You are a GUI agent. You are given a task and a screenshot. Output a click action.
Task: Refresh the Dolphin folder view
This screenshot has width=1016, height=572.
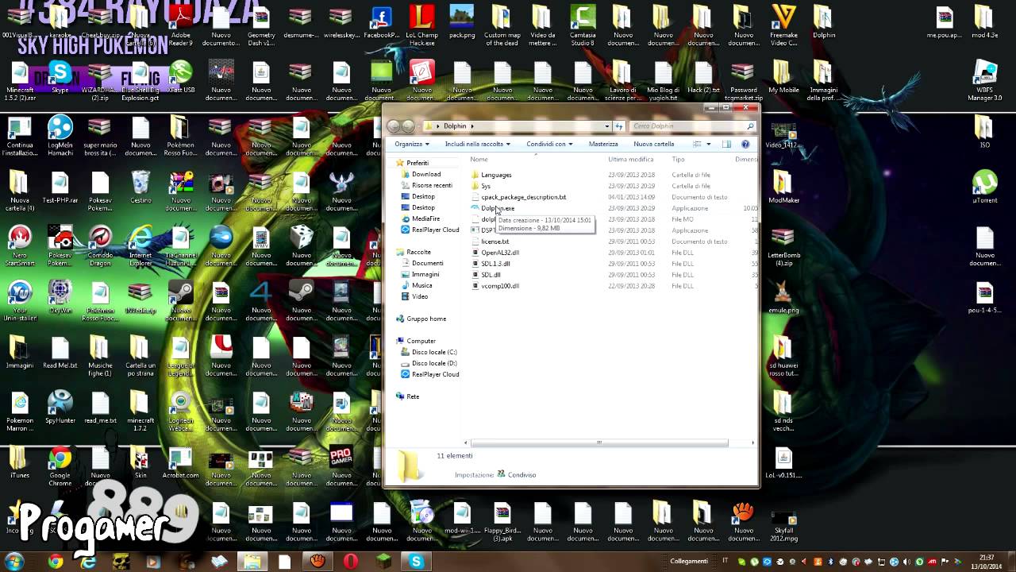(619, 126)
